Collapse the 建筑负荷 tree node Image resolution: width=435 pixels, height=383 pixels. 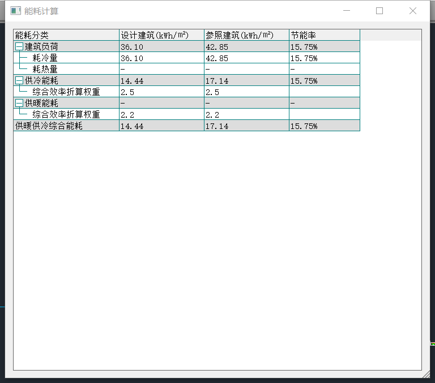19,47
